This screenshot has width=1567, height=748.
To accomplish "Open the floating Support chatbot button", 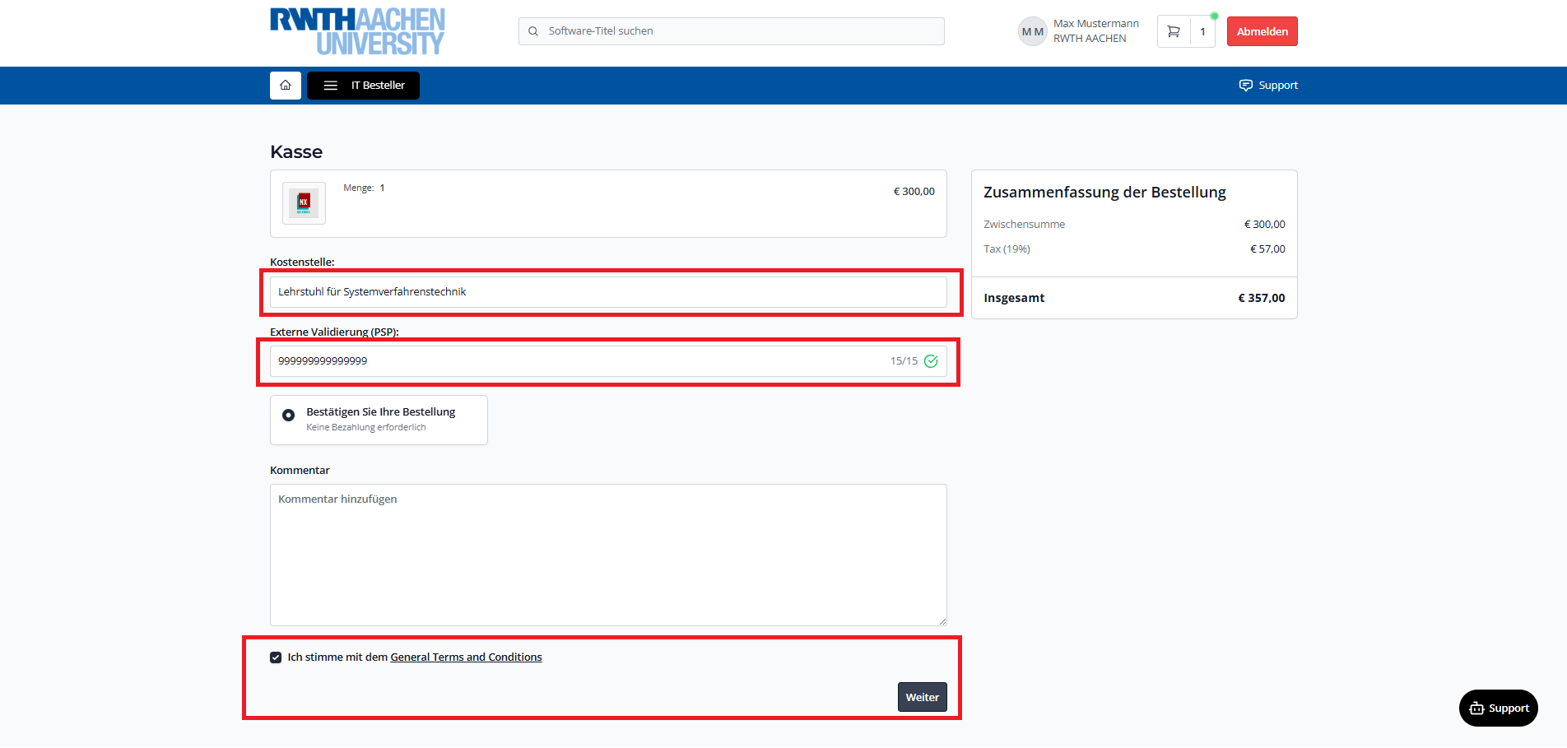I will pos(1498,708).
